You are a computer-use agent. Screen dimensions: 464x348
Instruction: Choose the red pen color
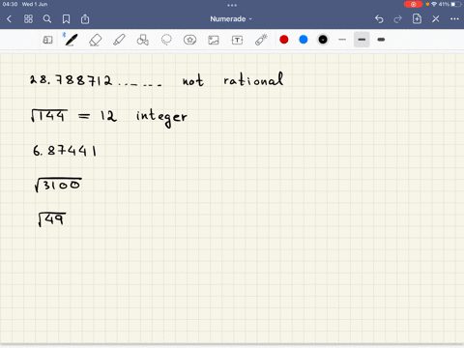(284, 40)
